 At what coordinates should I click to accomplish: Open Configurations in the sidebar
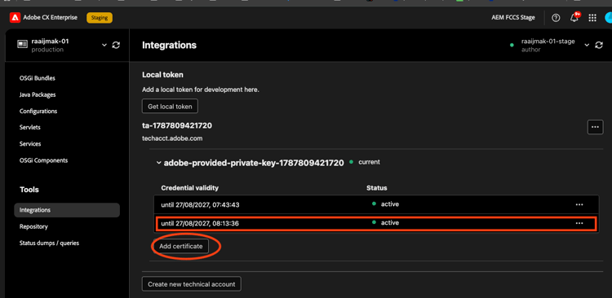click(x=38, y=111)
